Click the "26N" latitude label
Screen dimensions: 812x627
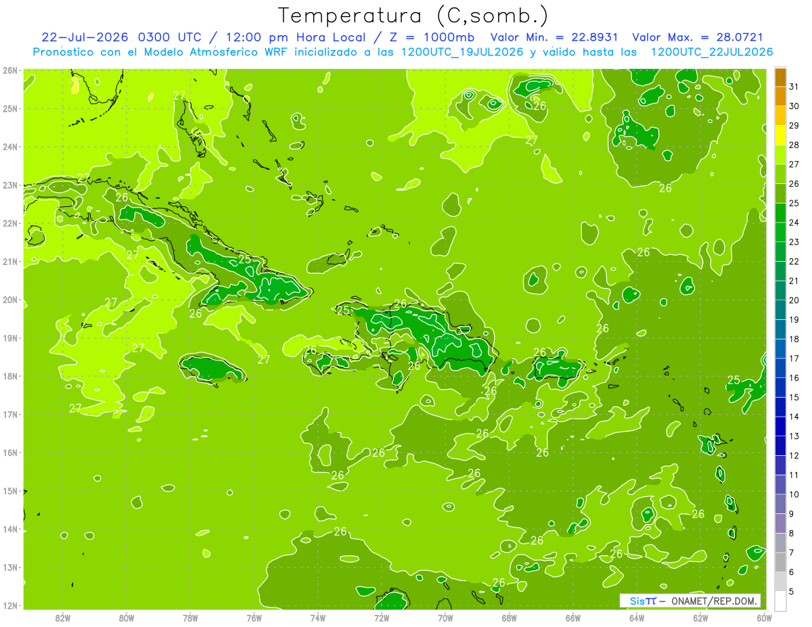tap(9, 70)
